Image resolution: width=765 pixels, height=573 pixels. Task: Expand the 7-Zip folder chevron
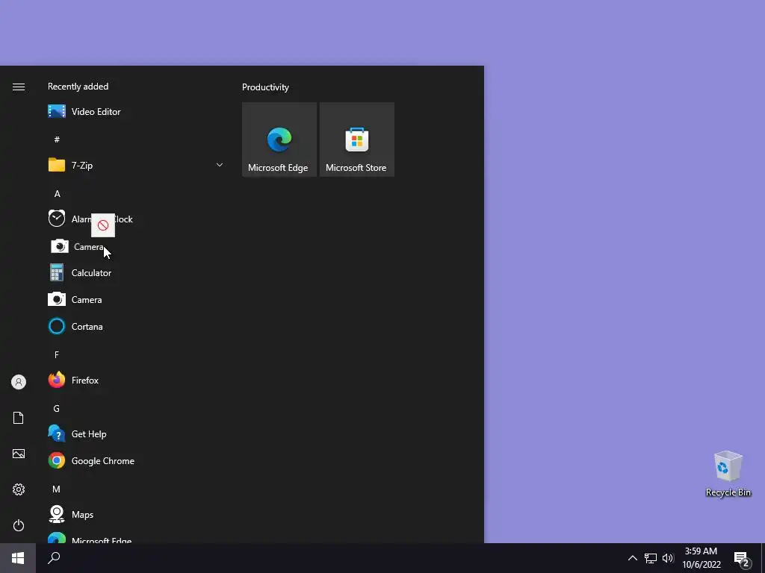[x=220, y=165]
